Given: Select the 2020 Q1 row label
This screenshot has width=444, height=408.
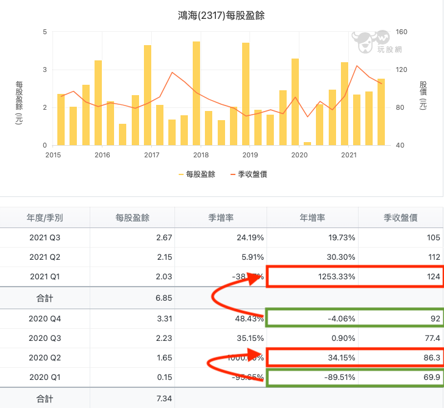Looking at the screenshot, I should [45, 378].
